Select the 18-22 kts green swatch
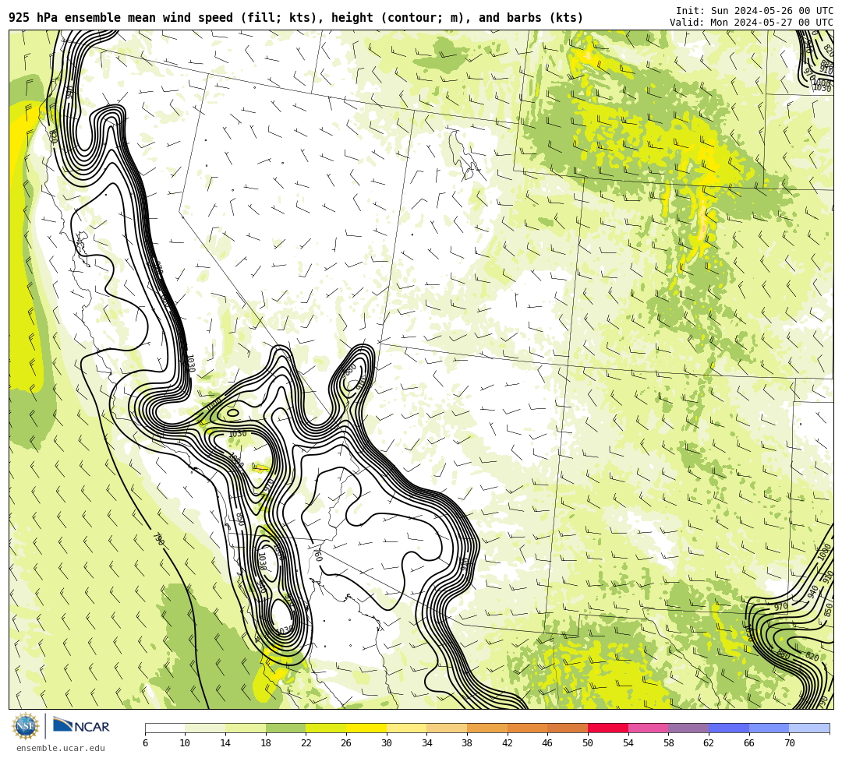842x758 pixels. tap(285, 728)
